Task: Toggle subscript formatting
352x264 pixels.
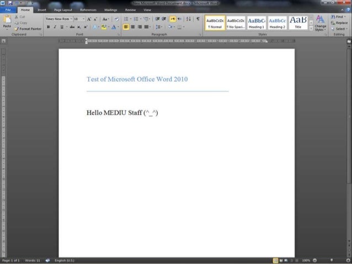Action: coord(79,27)
